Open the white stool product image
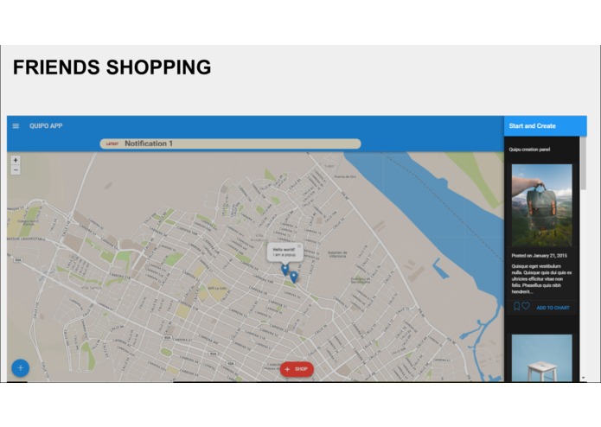This screenshot has width=601, height=427. pyautogui.click(x=541, y=358)
